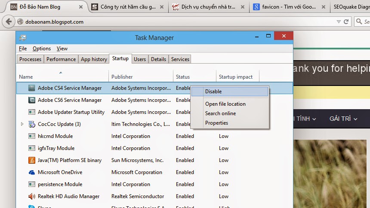Expand the CocCoc Update (3) group
This screenshot has height=208, width=370.
pyautogui.click(x=22, y=124)
